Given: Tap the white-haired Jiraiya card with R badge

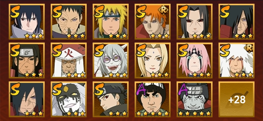Looking at the screenshot, I should click(236, 60).
